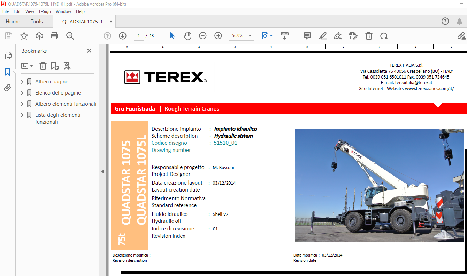467x276 pixels.
Task: Click the page number input field
Action: click(139, 36)
